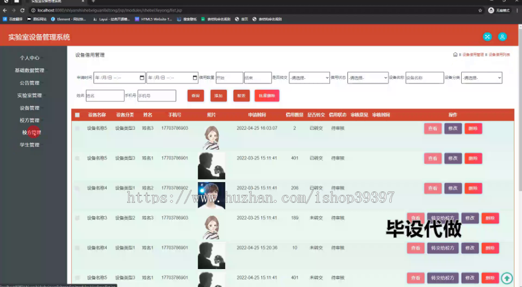522x287 pixels.
Task: Click the 借用数量 结束 input field
Action: [258, 78]
